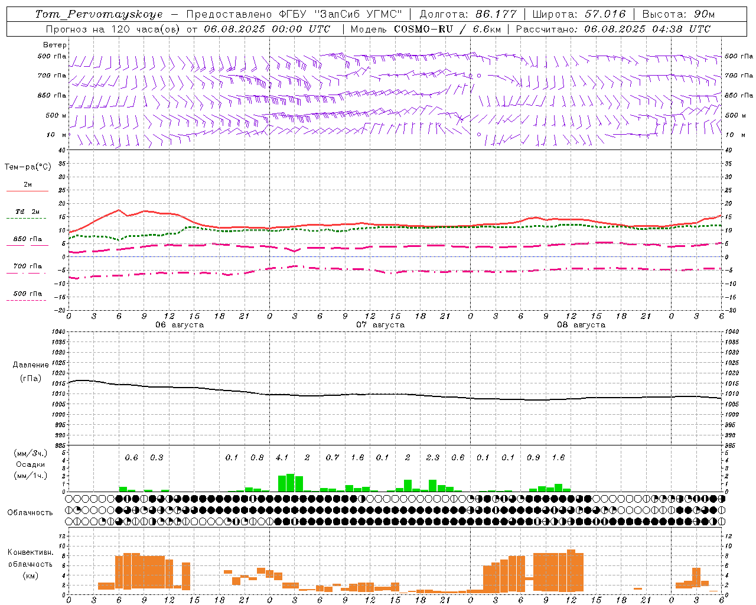This screenshot has width=756, height=605.
Task: Select the 4.1 three-hour precipitation value
Action: [282, 457]
